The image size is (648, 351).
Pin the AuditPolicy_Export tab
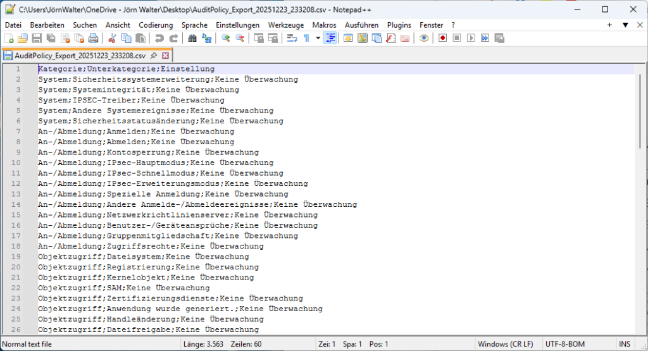click(154, 56)
